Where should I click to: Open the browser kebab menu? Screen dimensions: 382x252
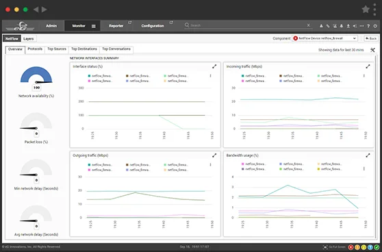[375, 10]
